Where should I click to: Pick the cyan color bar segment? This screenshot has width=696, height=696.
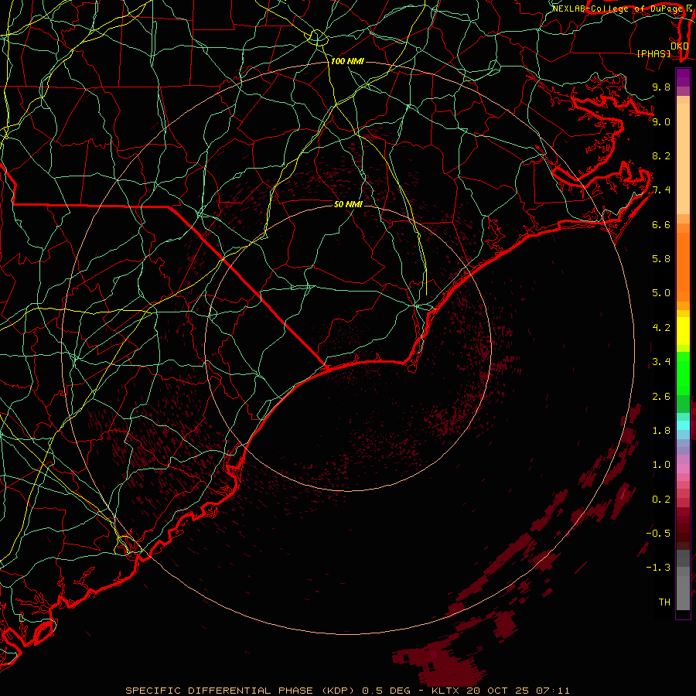[x=683, y=425]
